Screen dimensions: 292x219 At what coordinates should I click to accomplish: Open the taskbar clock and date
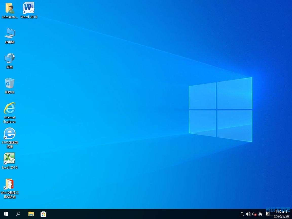pyautogui.click(x=281, y=214)
